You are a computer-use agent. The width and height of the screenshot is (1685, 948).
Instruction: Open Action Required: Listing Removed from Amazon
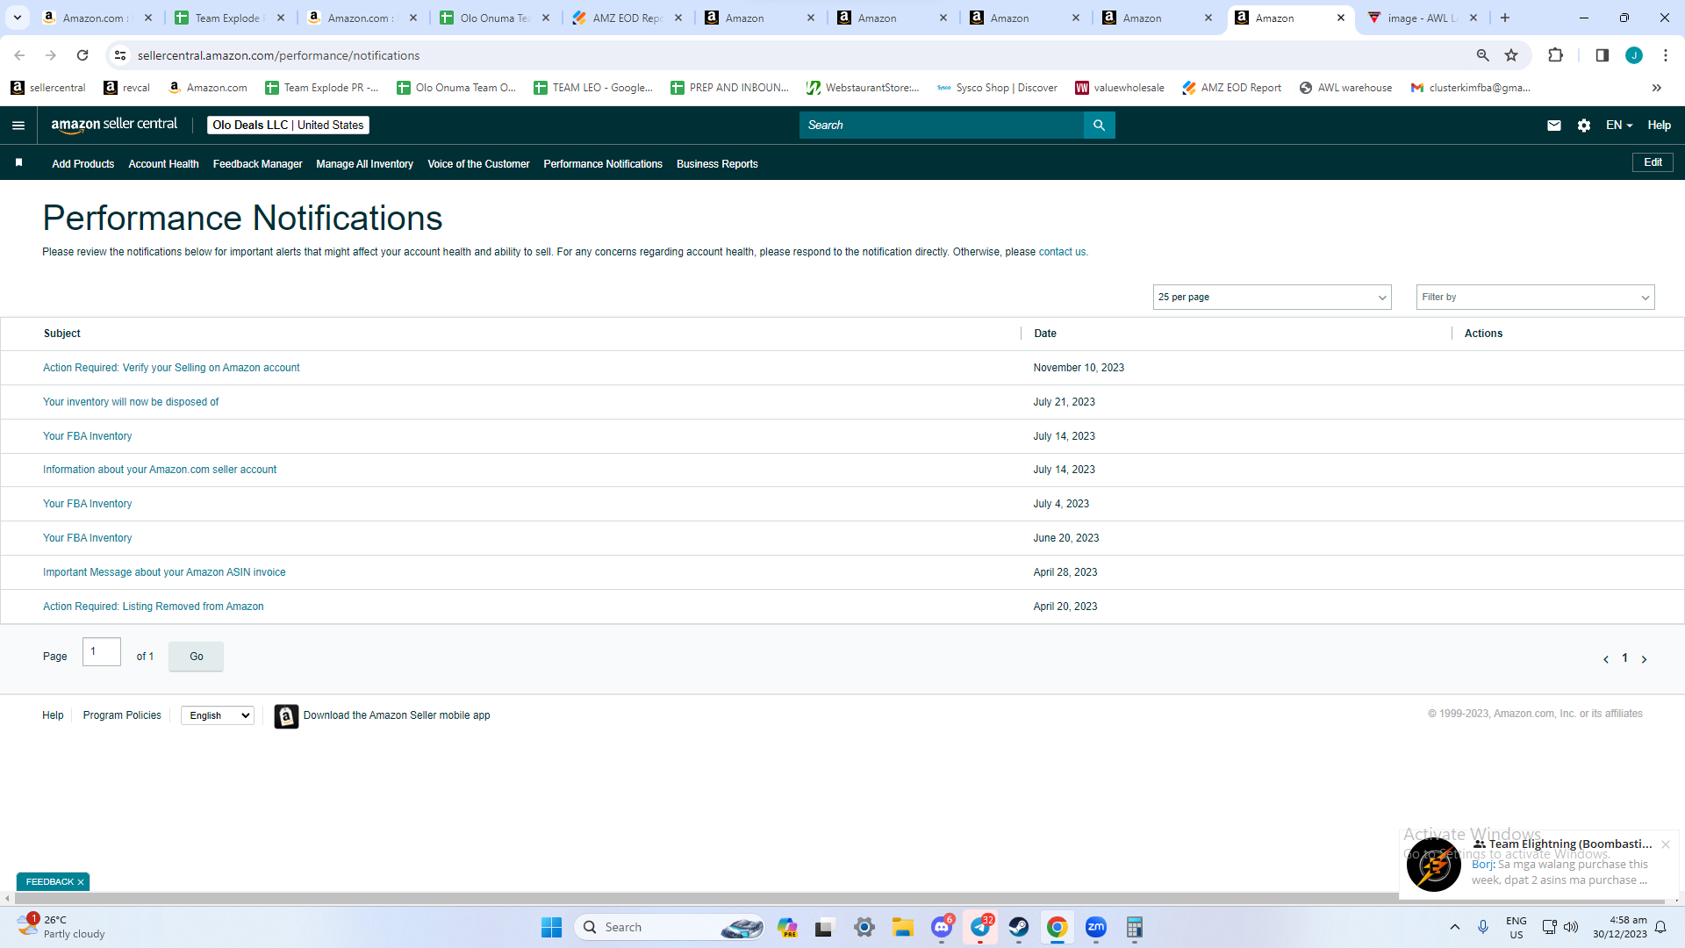pyautogui.click(x=154, y=607)
